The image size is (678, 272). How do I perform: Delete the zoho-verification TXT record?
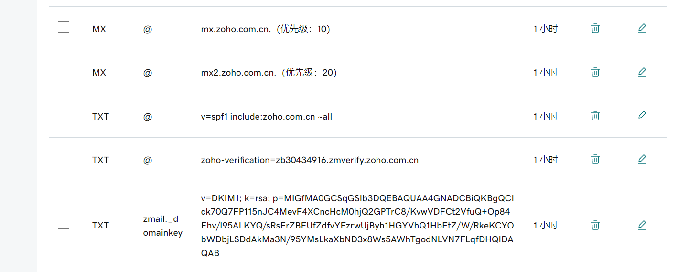pos(595,159)
